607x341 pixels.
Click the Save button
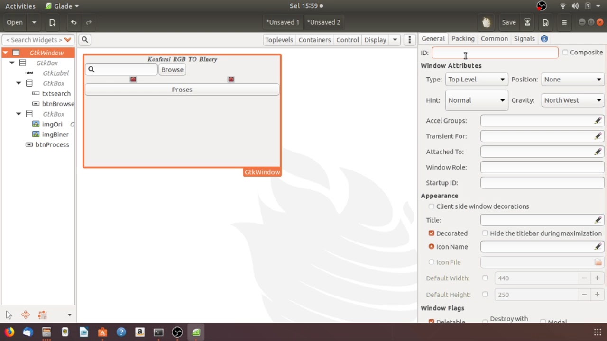click(x=509, y=22)
